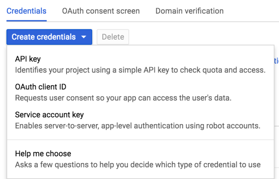Select the Help me choose option

(43, 154)
